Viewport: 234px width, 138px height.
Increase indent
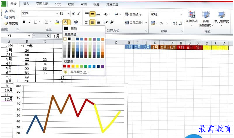(111, 22)
